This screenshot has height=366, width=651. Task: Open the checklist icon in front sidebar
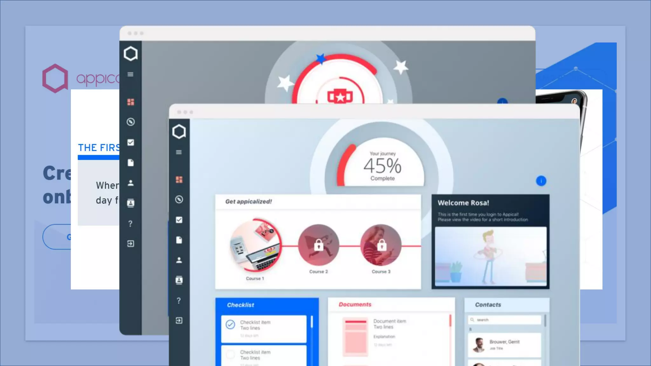click(x=179, y=220)
